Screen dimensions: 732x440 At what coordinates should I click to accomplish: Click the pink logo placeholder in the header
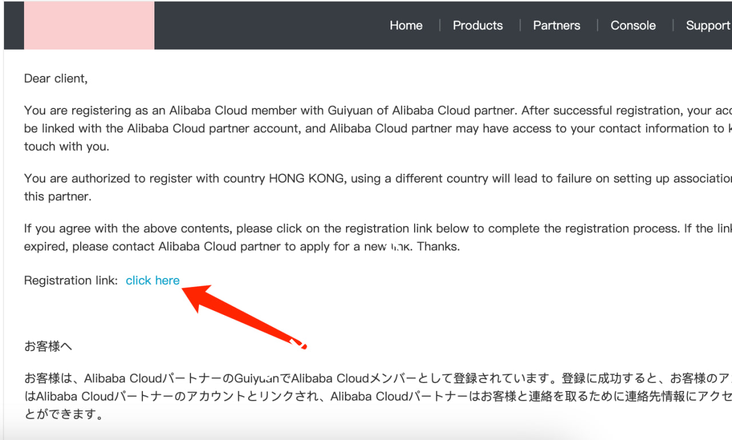[89, 25]
